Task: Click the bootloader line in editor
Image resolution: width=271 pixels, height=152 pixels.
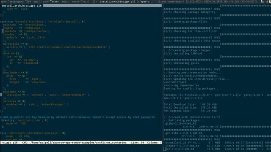Action: coord(16,73)
